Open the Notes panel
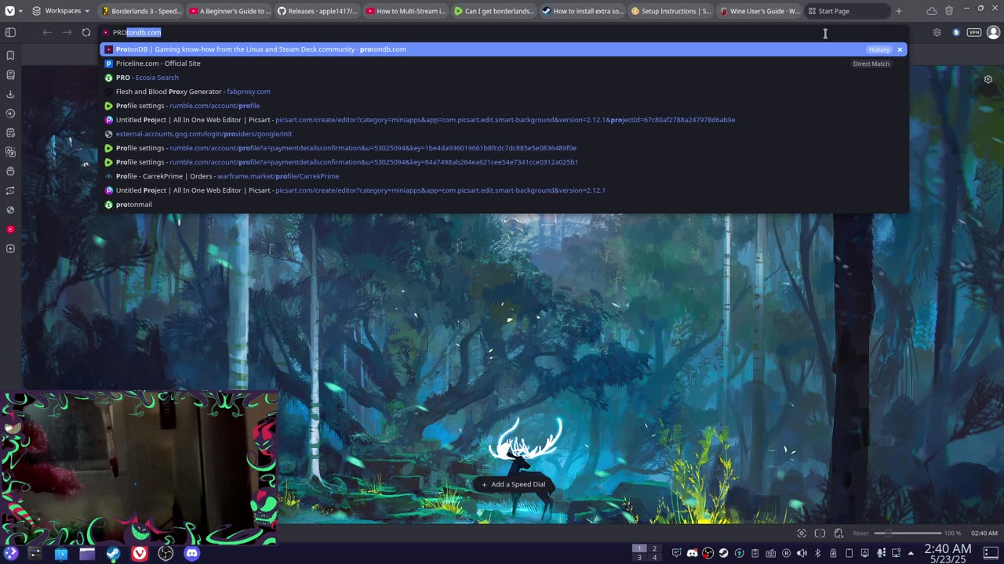1004x564 pixels. [x=10, y=133]
